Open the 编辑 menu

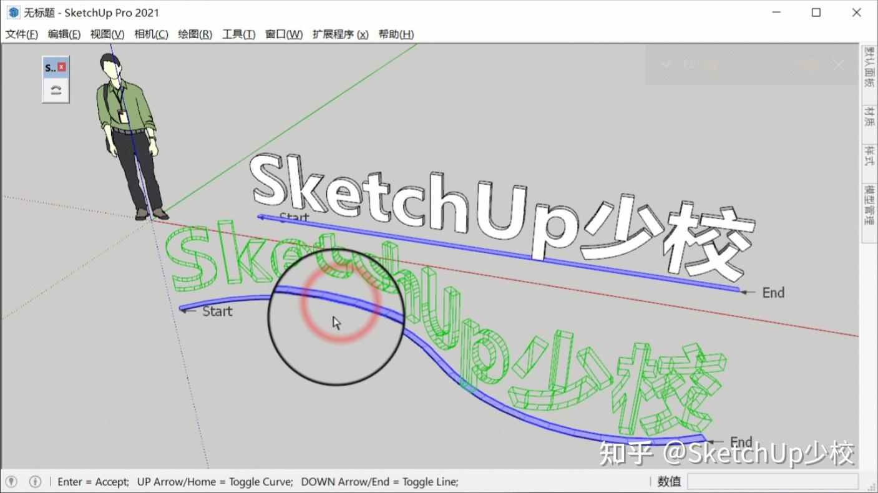(x=64, y=34)
